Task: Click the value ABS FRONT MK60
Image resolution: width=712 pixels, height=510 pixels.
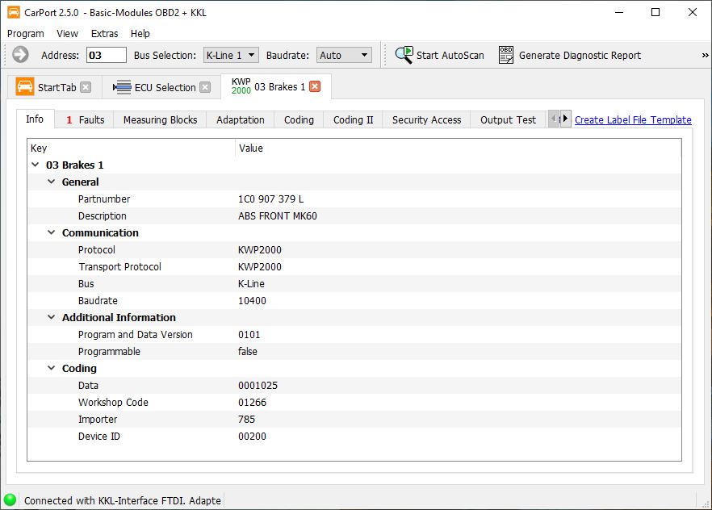Action: (278, 216)
